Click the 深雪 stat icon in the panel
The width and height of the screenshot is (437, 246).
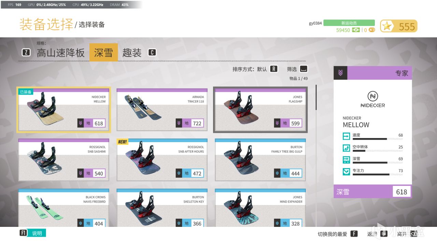pyautogui.click(x=347, y=160)
